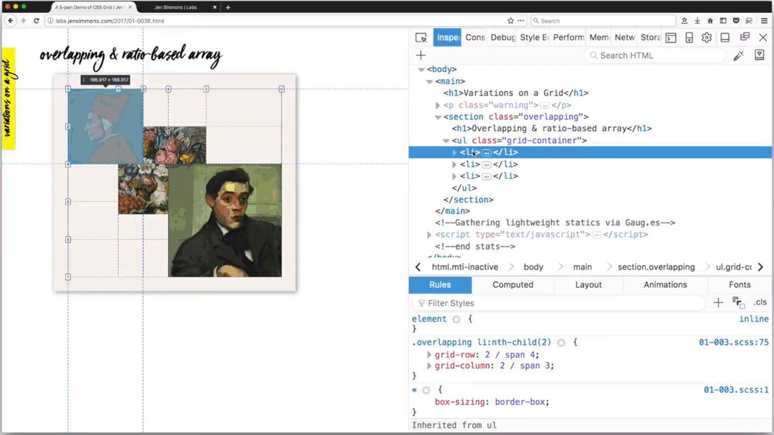Expand the second li node
The image size is (774, 435).
[454, 164]
